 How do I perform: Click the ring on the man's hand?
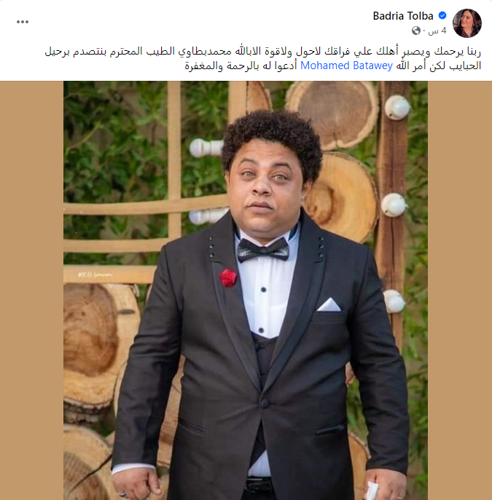(123, 495)
